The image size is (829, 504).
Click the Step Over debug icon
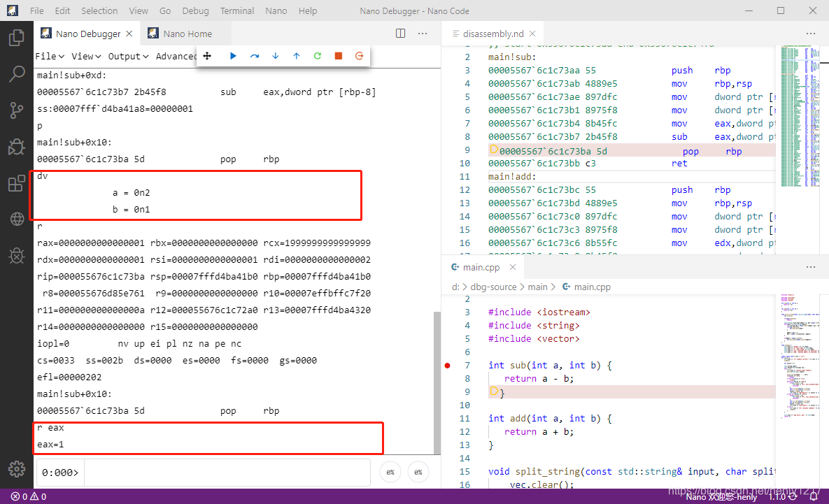click(x=255, y=56)
